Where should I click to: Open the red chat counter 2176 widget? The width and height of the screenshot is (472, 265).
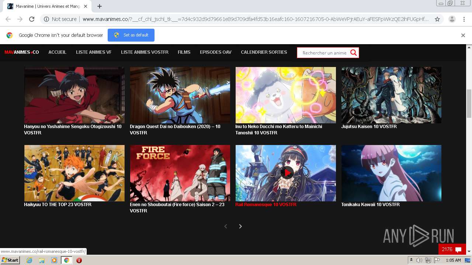tap(452, 249)
